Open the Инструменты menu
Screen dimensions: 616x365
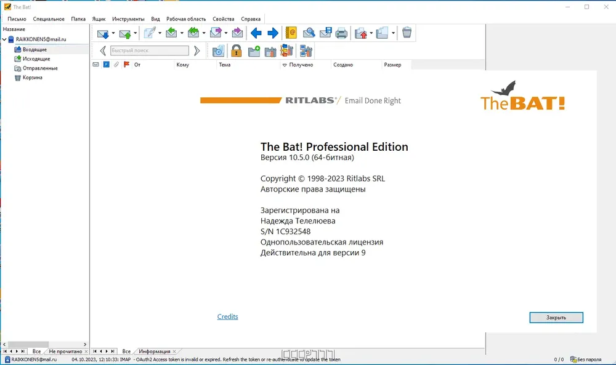[128, 19]
